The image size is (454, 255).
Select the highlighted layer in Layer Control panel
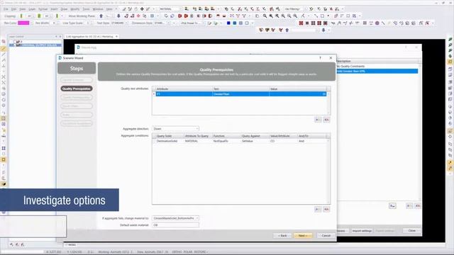[x=35, y=45]
